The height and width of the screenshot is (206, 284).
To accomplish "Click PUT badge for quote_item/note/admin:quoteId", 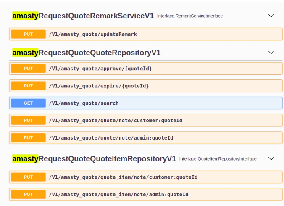I will coord(28,194).
